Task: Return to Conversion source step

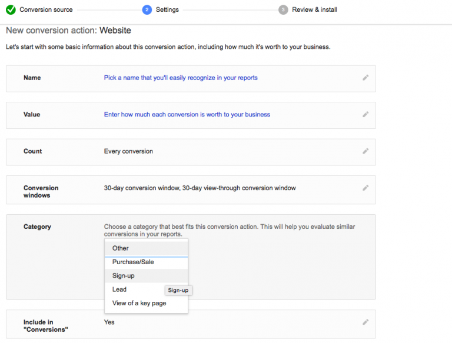Action: pos(46,9)
